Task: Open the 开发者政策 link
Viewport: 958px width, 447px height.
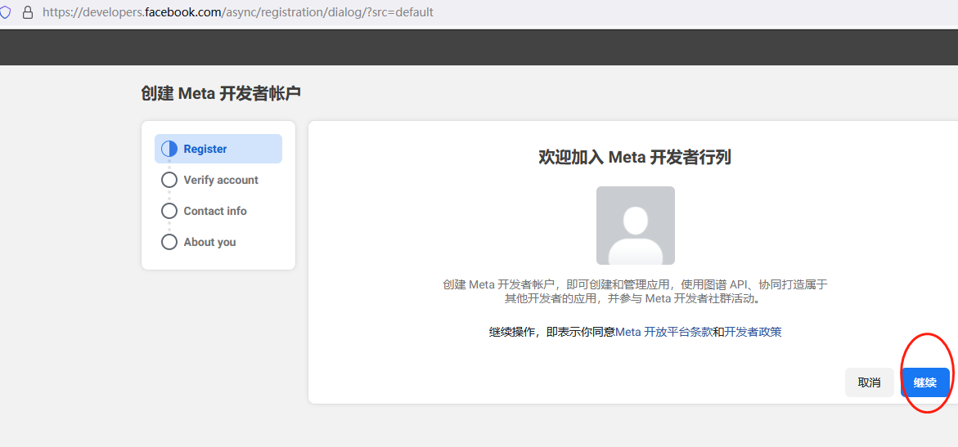Action: 753,333
